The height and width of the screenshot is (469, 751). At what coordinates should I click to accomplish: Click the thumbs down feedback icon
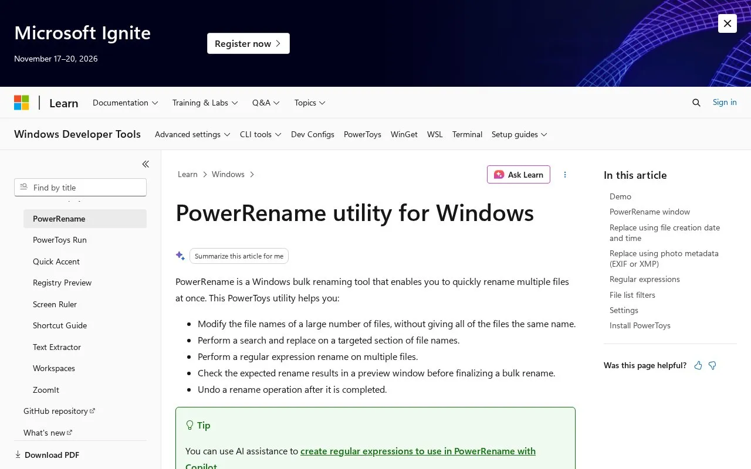(712, 365)
